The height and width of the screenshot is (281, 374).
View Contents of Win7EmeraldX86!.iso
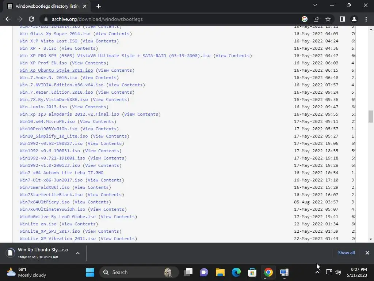click(x=91, y=187)
